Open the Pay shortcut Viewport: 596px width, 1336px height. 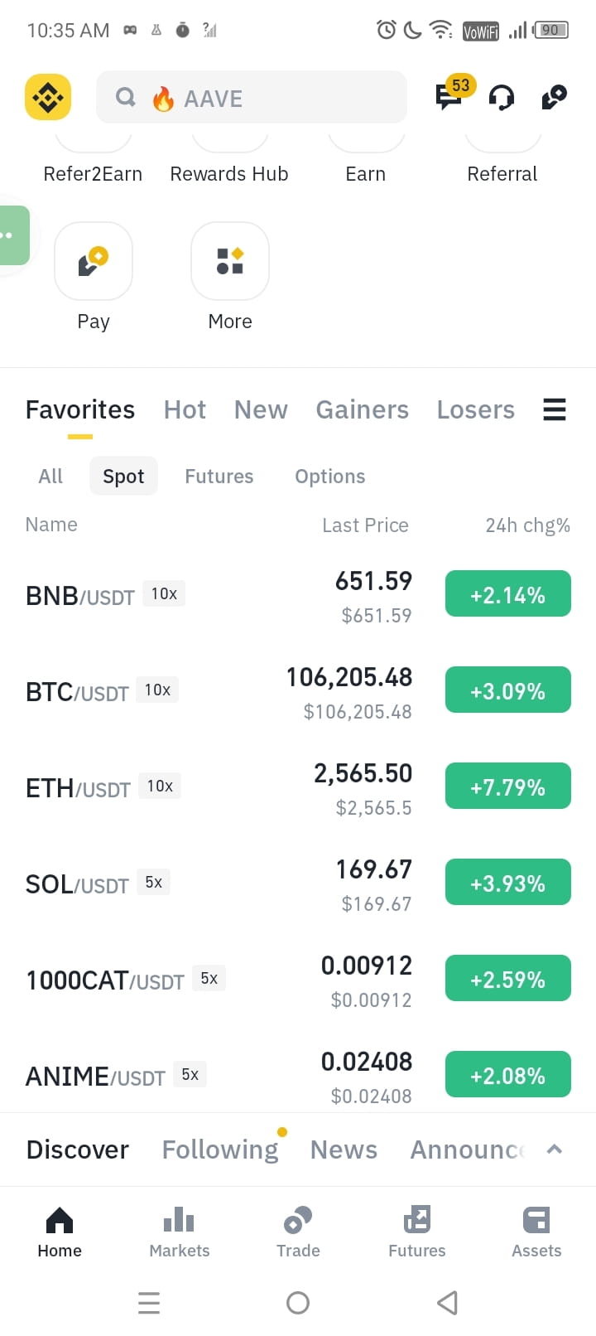coord(94,277)
